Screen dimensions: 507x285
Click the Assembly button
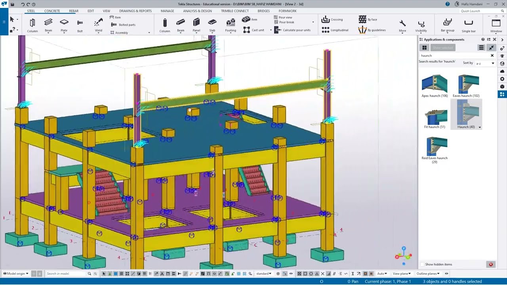(x=119, y=32)
